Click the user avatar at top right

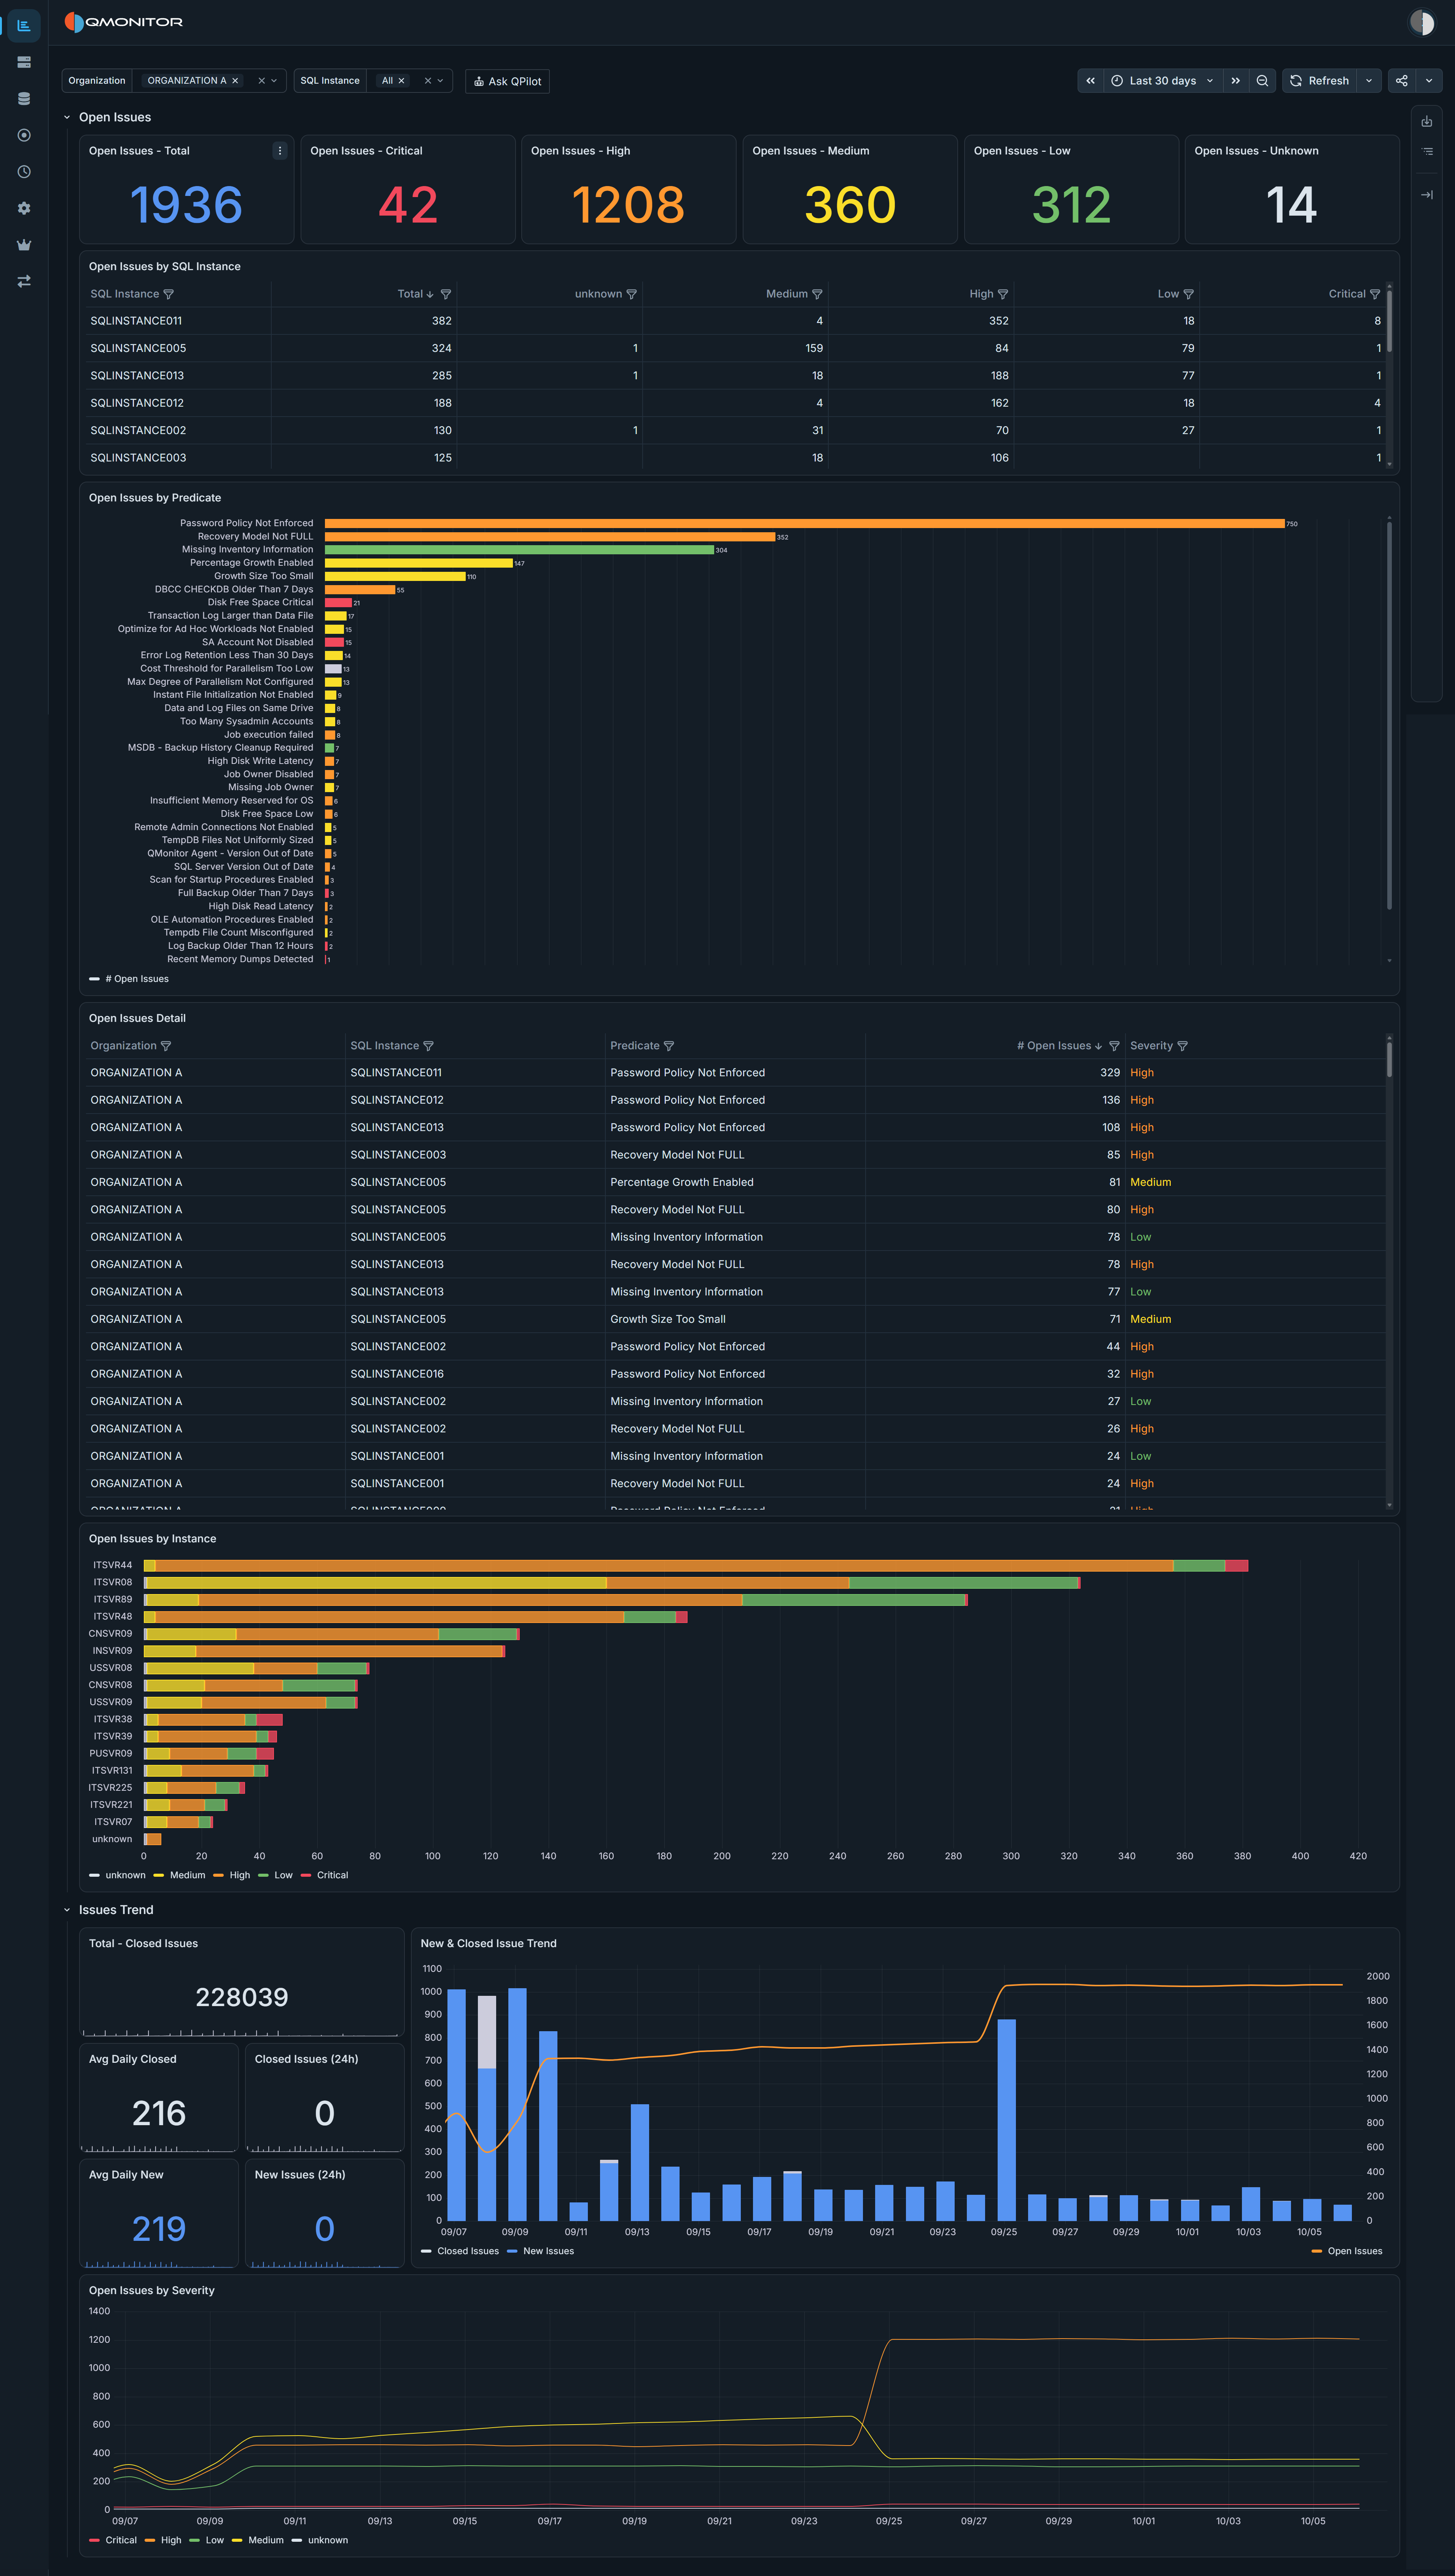point(1421,22)
